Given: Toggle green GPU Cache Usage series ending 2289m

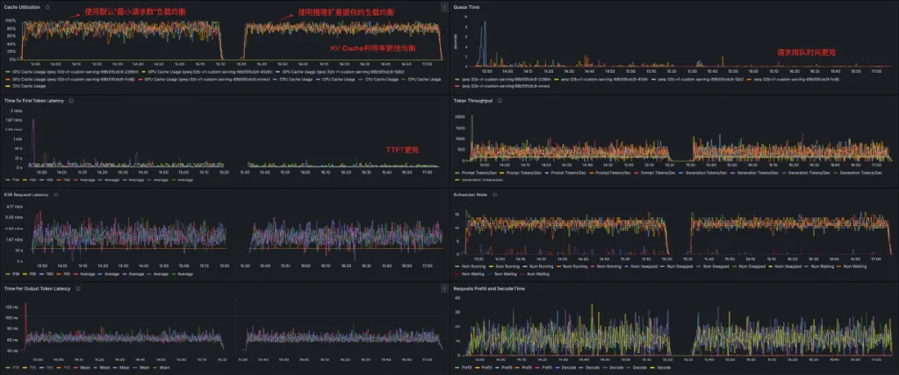Looking at the screenshot, I should click(x=72, y=72).
